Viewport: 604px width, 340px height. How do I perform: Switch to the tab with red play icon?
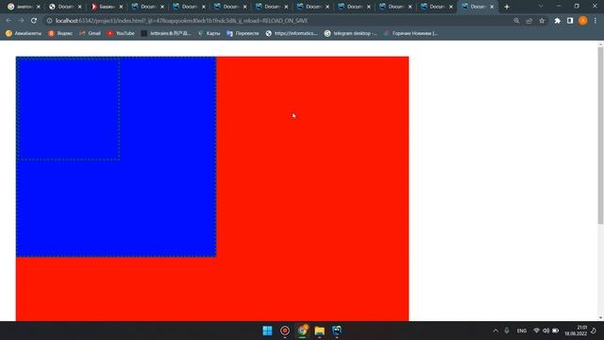[x=107, y=7]
